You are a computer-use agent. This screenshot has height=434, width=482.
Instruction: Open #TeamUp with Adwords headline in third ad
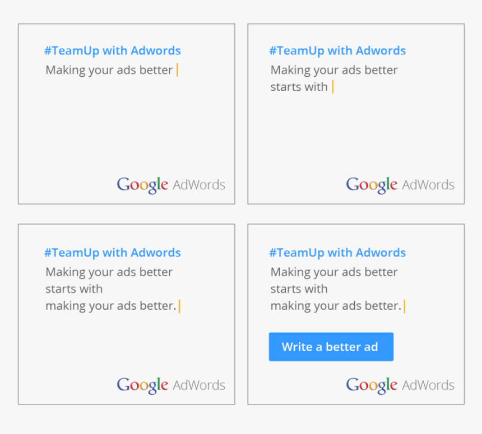[x=113, y=253]
